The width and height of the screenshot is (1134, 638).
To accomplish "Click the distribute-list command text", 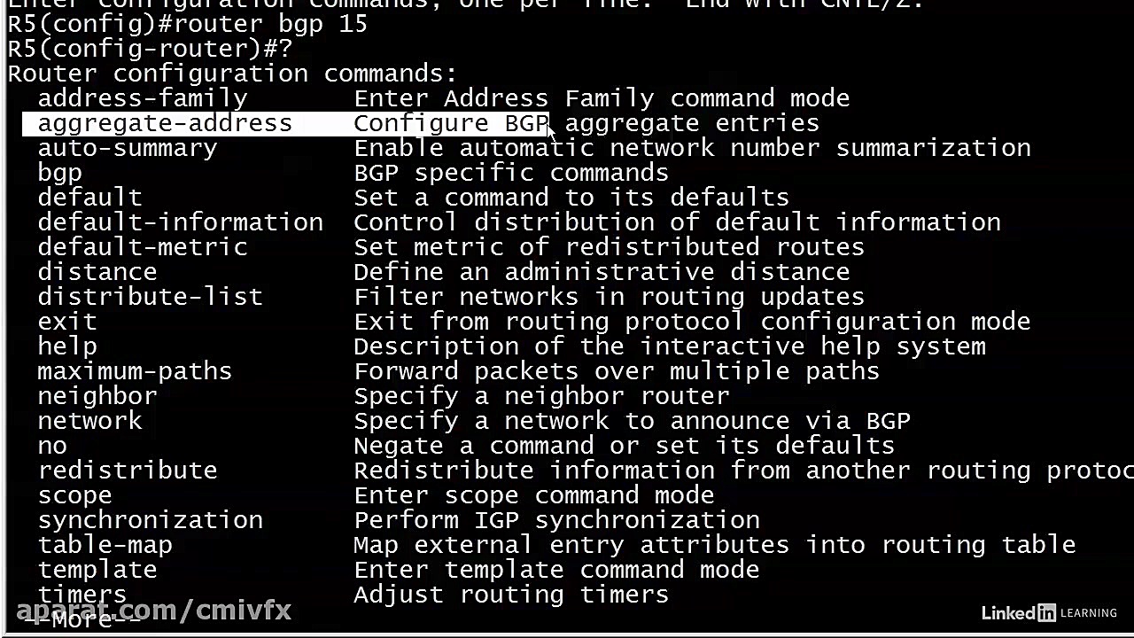I will coord(150,297).
